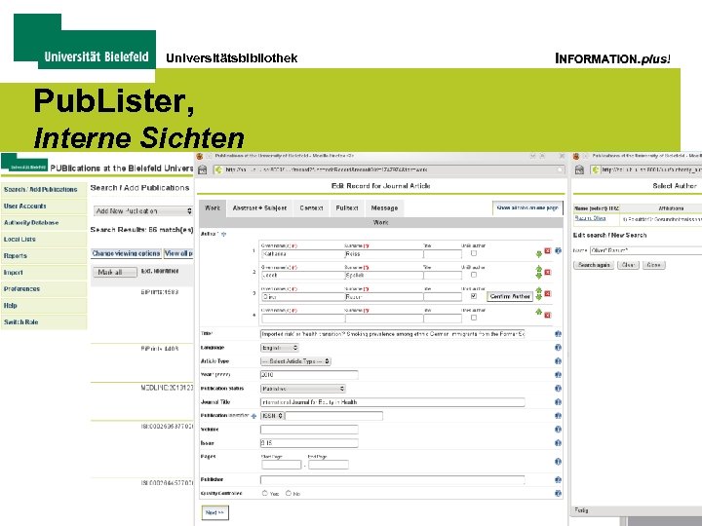Tick UniBi author checkbox for Spallek

[x=474, y=275]
